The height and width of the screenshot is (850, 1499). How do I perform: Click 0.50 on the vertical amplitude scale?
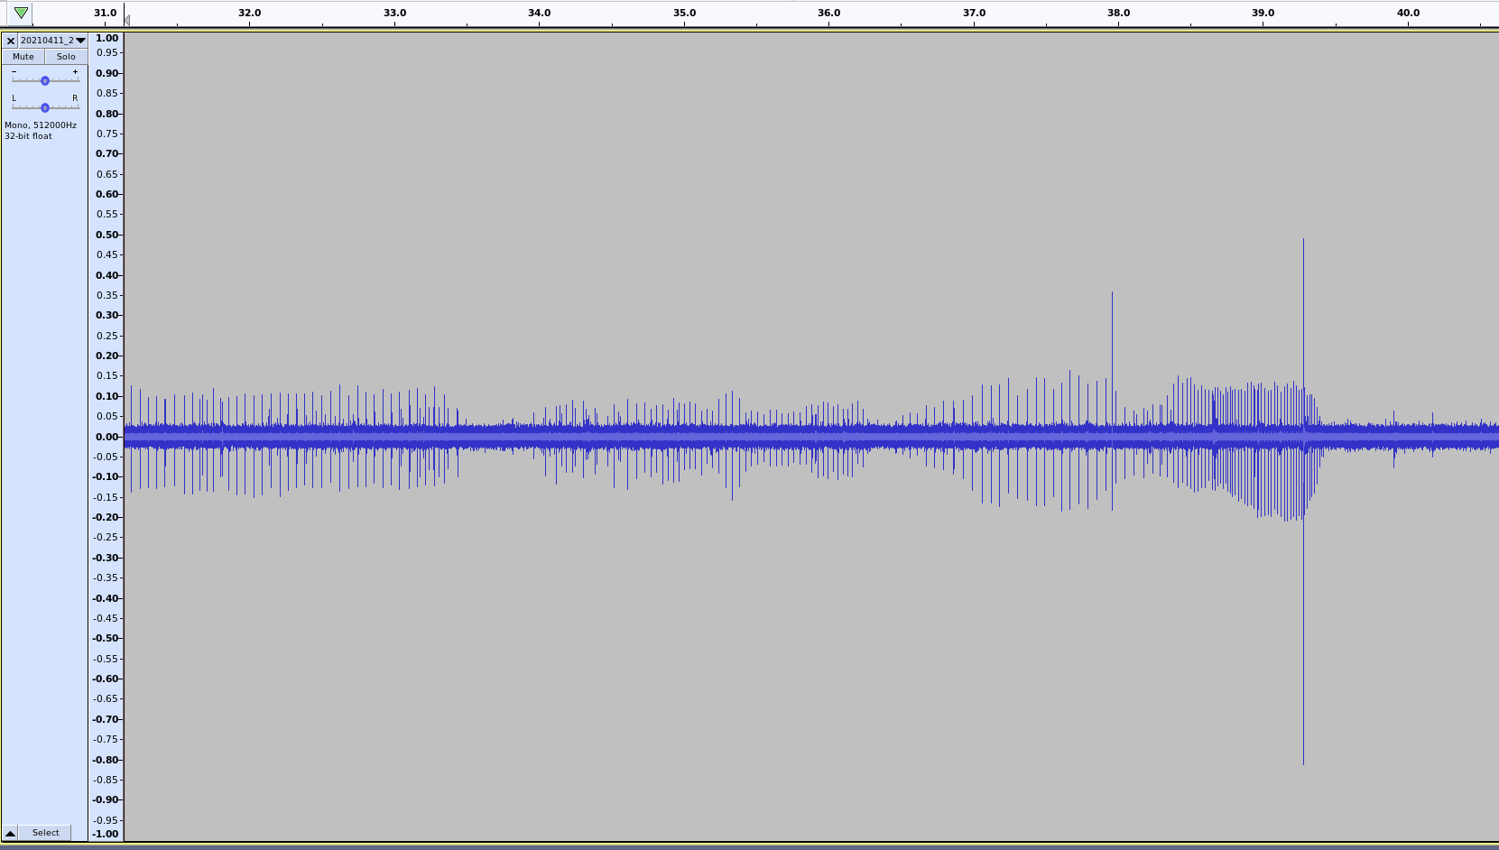point(107,235)
